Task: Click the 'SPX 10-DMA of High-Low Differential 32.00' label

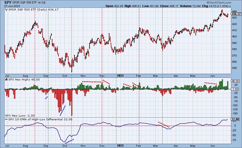Action: click(40, 119)
